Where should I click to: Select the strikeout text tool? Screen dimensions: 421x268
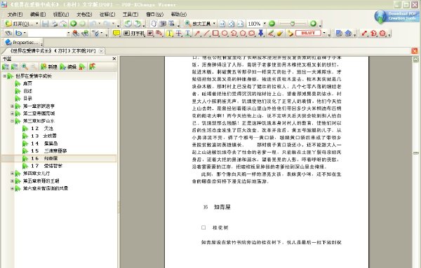point(178,33)
